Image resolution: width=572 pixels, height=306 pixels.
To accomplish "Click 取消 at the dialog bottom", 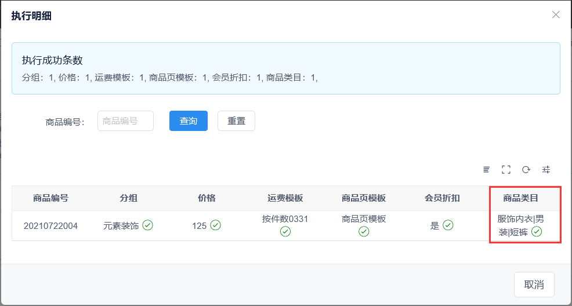I will (534, 285).
